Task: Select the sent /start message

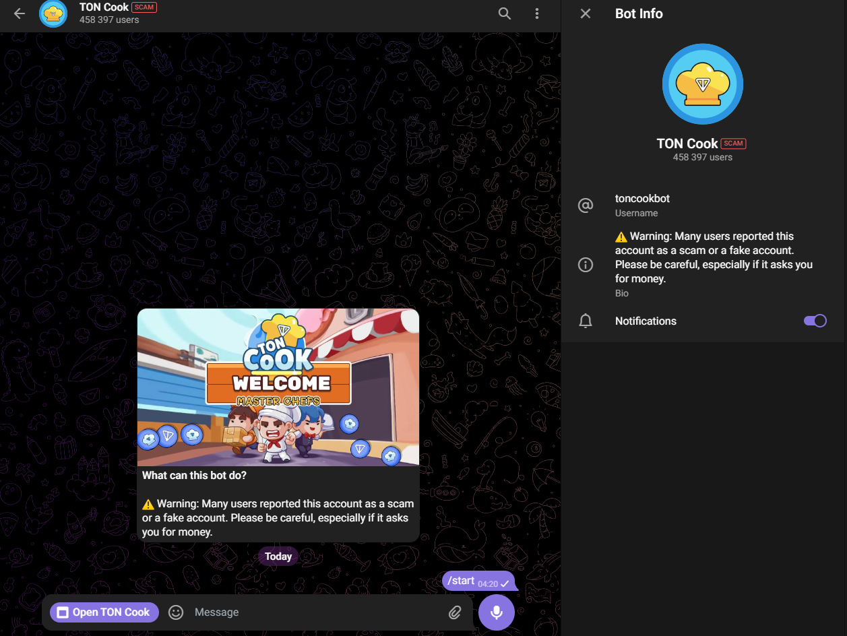Action: 479,581
